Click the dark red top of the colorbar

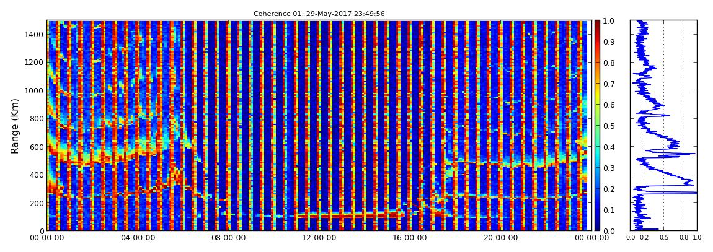tap(597, 23)
